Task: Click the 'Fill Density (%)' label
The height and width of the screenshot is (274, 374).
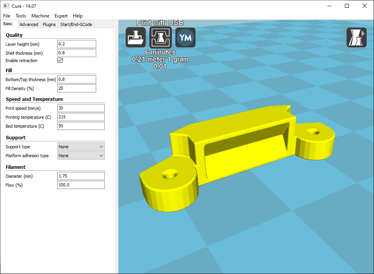Action: pyautogui.click(x=19, y=88)
